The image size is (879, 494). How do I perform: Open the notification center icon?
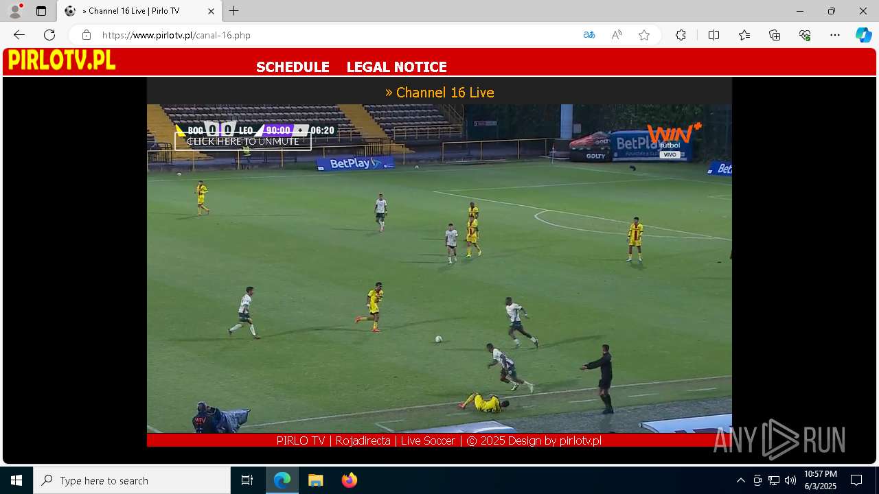pos(856,480)
